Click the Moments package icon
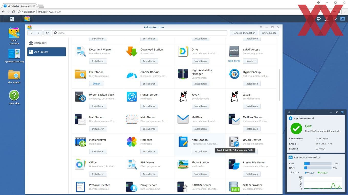Screen dimensions: 348x195 click(x=132, y=142)
